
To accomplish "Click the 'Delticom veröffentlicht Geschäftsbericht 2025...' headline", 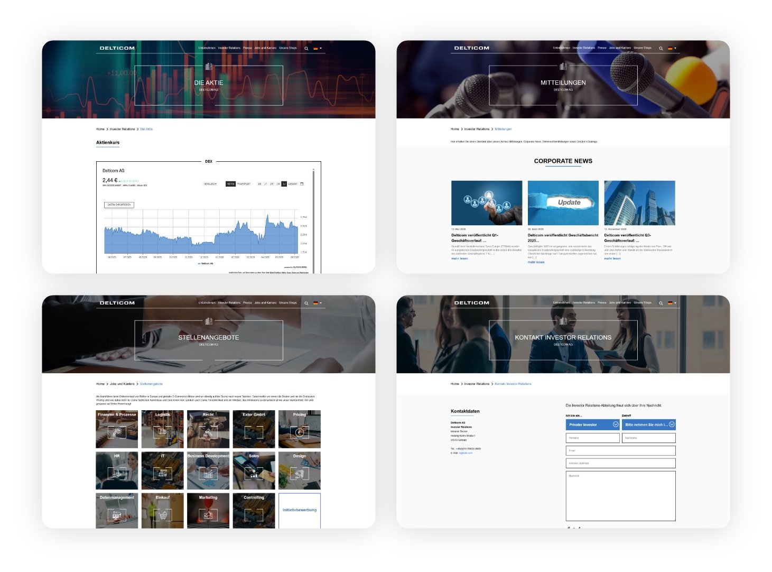I will pos(563,238).
